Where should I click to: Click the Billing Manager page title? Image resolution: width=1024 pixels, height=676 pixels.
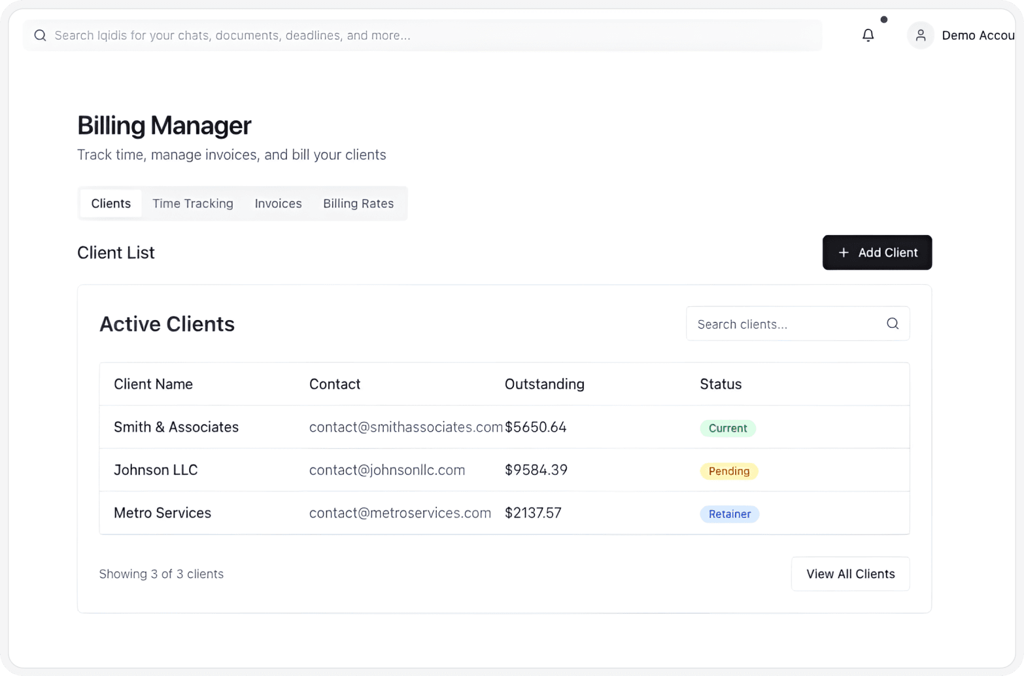[x=164, y=125]
